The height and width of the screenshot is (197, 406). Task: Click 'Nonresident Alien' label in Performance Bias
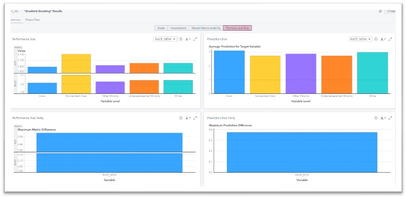(76, 96)
